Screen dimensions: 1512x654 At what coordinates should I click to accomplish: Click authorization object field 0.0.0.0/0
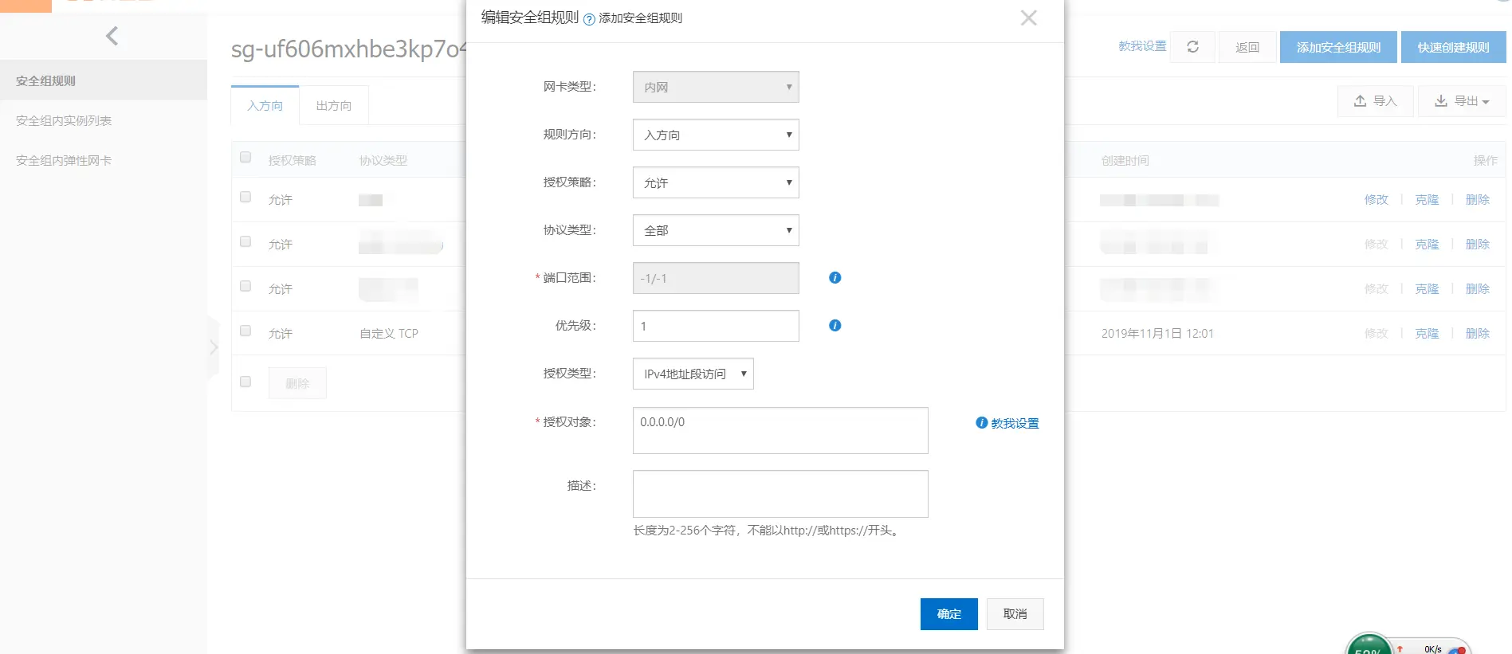pyautogui.click(x=780, y=430)
